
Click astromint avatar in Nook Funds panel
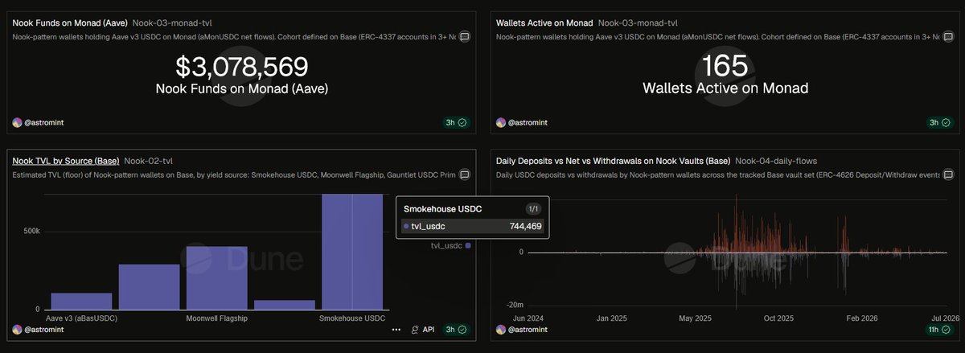pos(17,122)
